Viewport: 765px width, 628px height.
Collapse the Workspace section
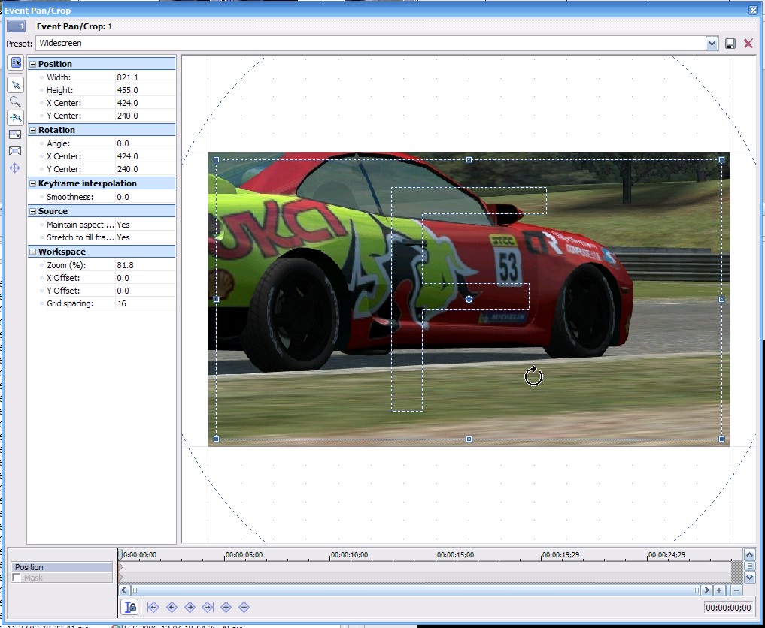tap(32, 252)
